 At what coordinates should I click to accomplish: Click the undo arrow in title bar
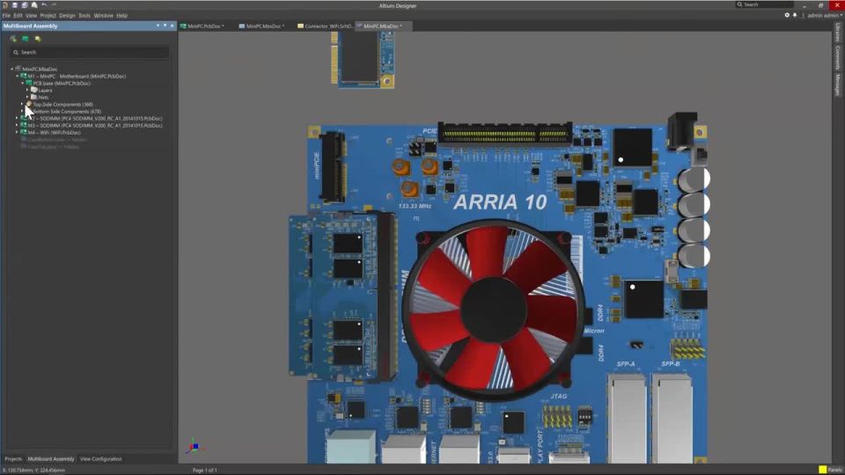(x=44, y=5)
